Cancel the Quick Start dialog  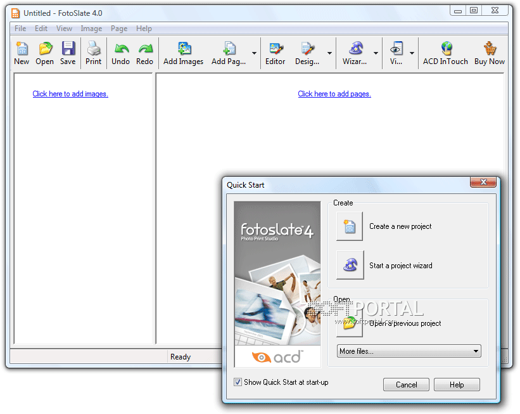[x=406, y=384]
